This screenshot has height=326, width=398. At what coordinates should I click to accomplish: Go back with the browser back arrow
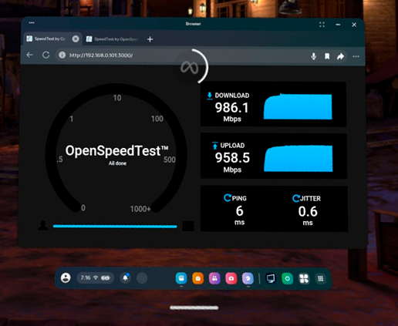coord(30,55)
